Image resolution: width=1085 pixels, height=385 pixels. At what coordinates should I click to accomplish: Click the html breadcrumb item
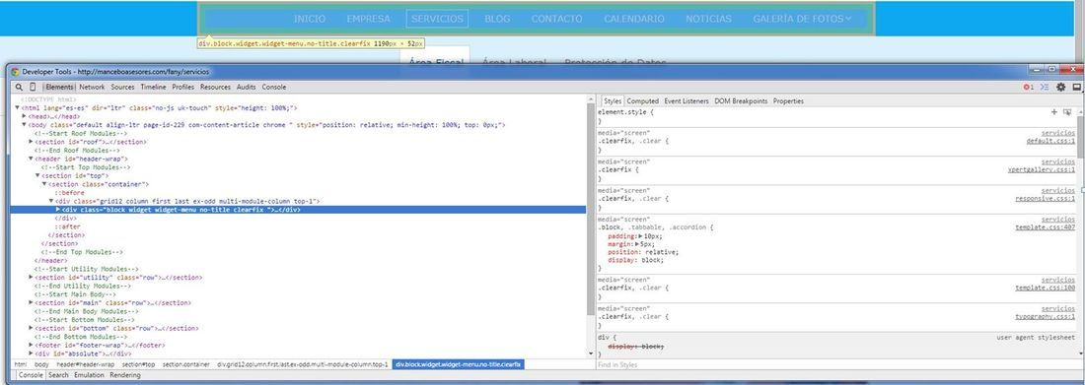pos(21,363)
